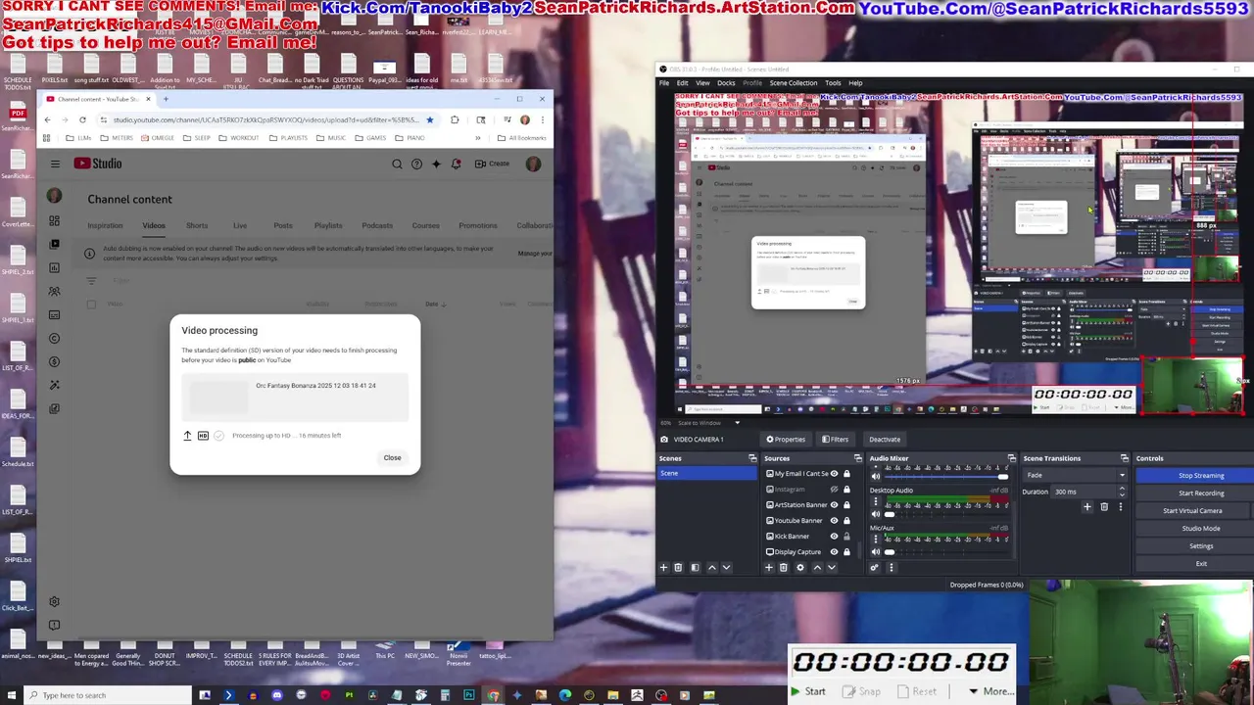Screen dimensions: 1254x705
Task: Increase transition duration with up arrow
Action: point(1123,489)
